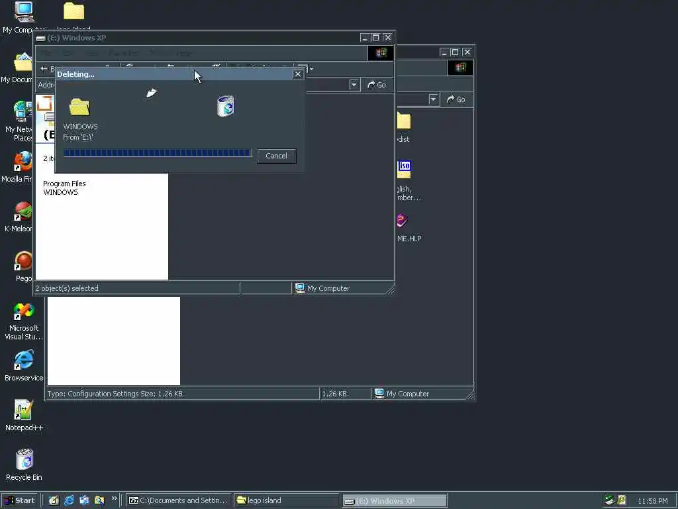
Task: Click the fourth quick launch icon on taskbar
Action: [99, 500]
